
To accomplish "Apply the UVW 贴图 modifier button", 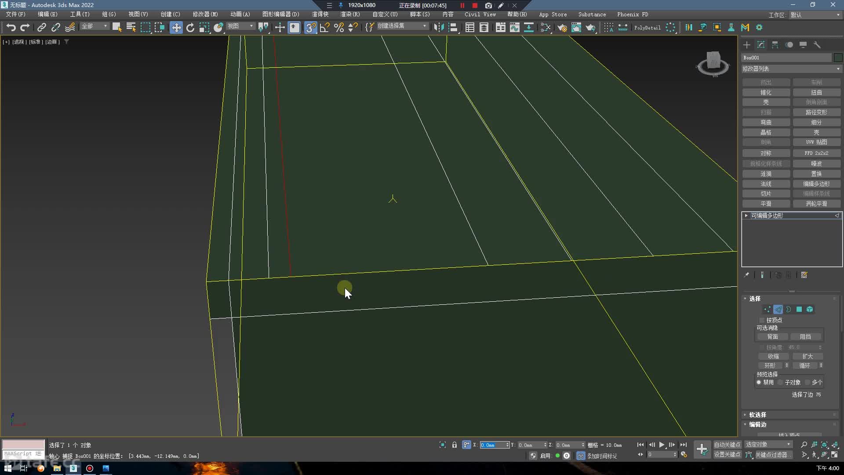I will (816, 142).
